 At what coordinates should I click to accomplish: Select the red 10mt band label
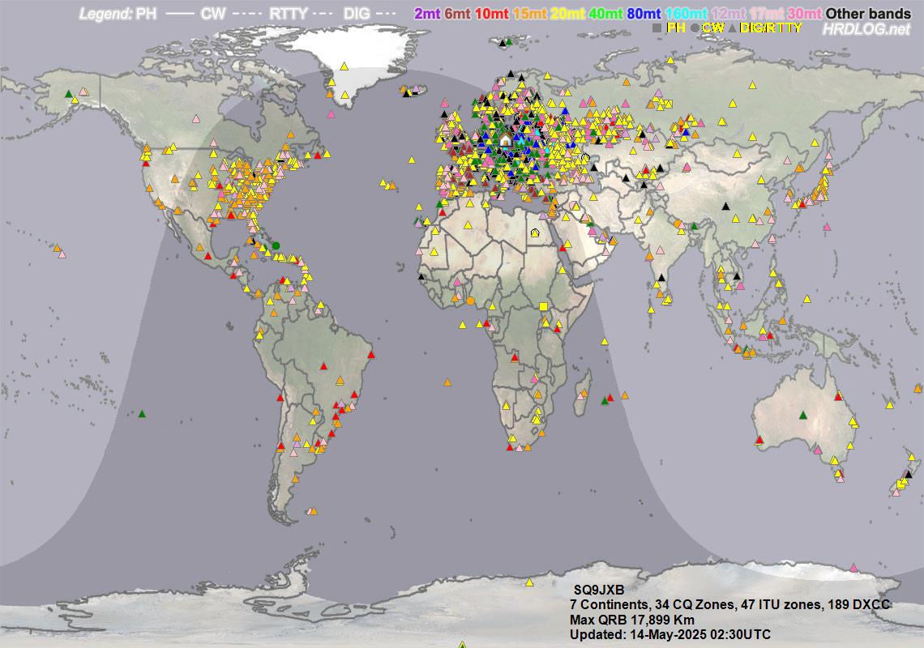click(x=491, y=14)
